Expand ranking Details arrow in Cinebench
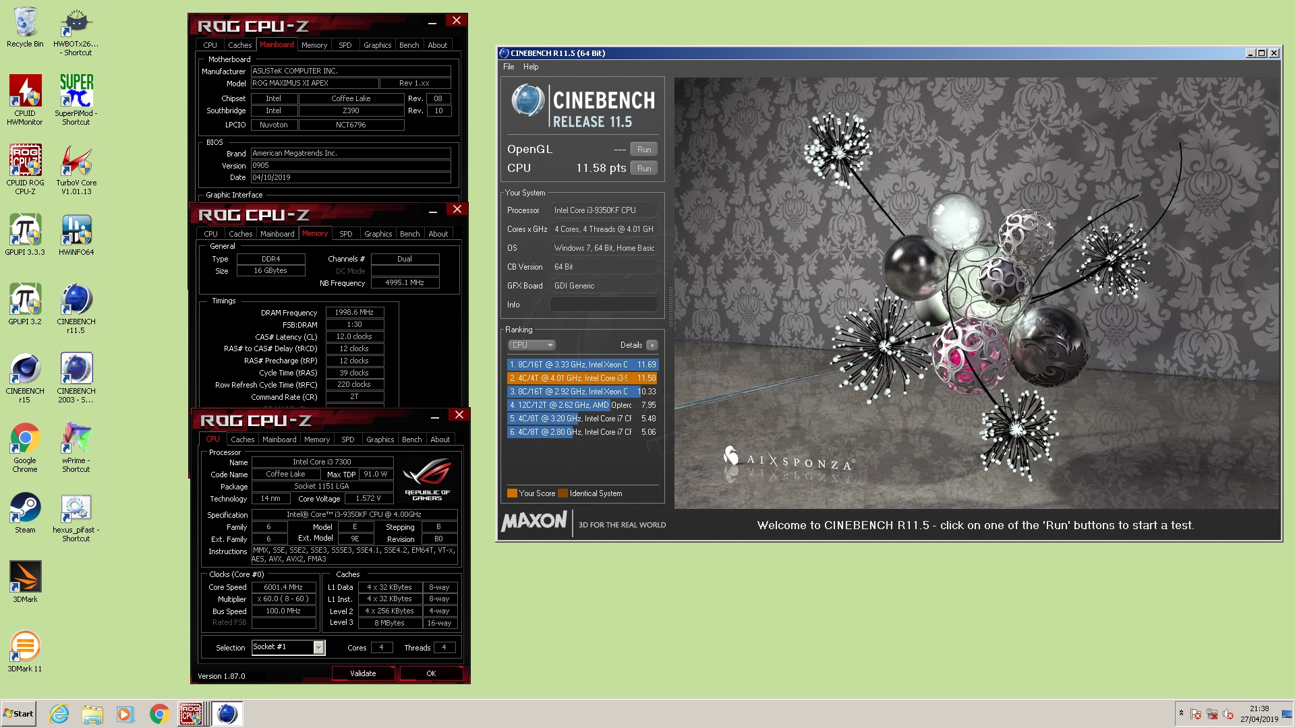Screen dimensions: 1295x728 pos(652,345)
